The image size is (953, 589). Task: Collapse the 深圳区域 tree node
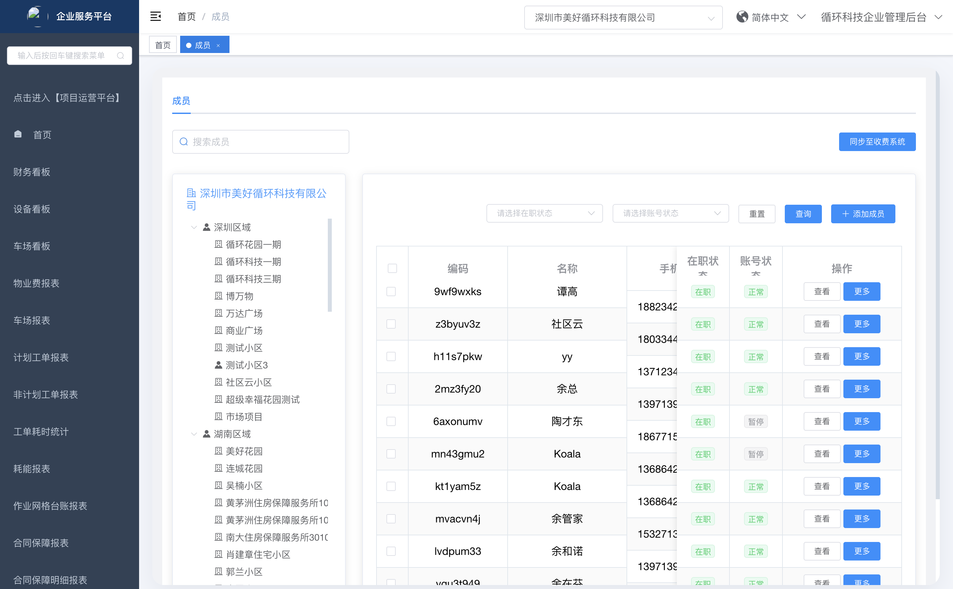coord(194,227)
